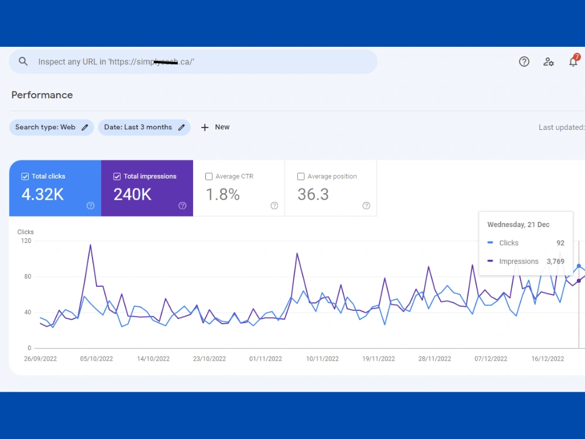Uncheck the Total impressions checkbox
This screenshot has height=439, width=585.
[x=117, y=177]
